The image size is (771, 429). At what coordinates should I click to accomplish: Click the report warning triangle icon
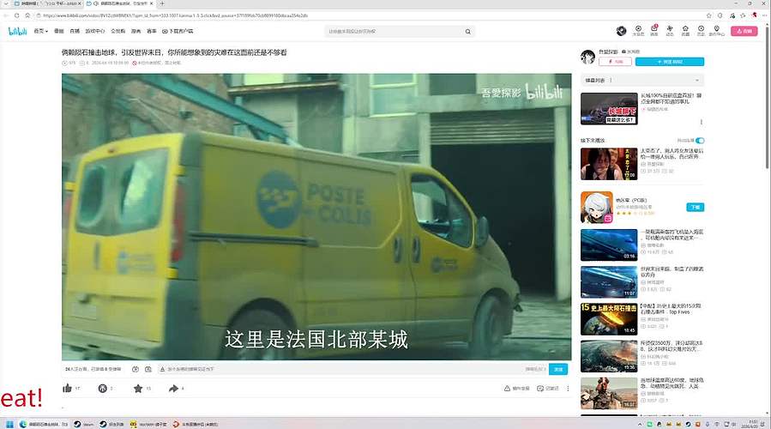(507, 388)
